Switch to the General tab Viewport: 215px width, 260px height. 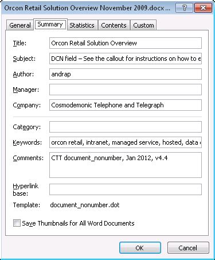click(x=19, y=25)
